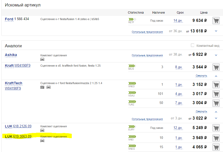Click the Статистика column header
Viewport: 223px width, 152px height.
[x=136, y=13]
